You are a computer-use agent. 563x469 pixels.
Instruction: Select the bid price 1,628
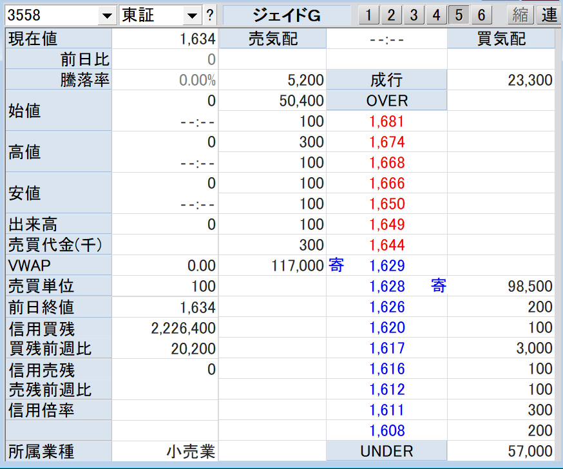click(386, 286)
